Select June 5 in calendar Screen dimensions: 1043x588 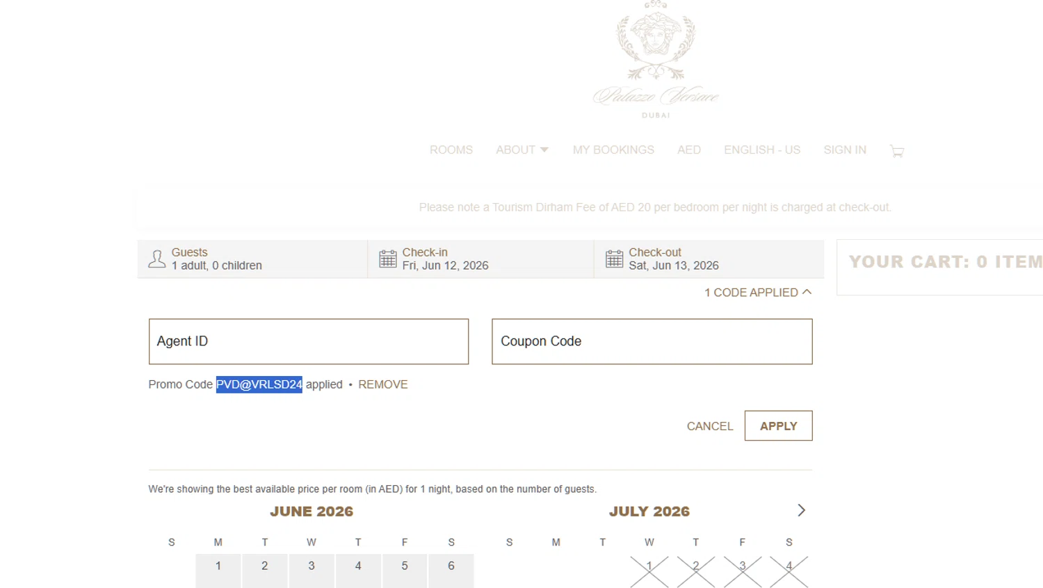click(x=405, y=571)
